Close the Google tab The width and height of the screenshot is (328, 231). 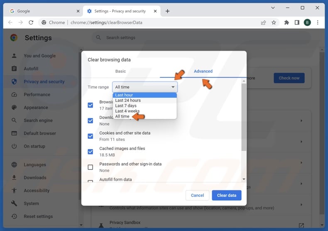pyautogui.click(x=78, y=11)
